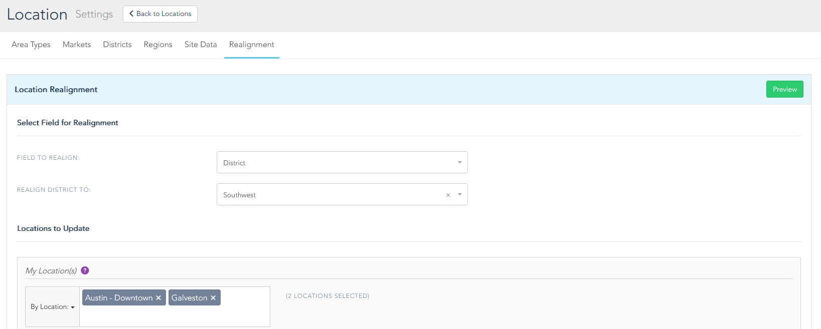Open the By Location filter dropdown

point(52,306)
